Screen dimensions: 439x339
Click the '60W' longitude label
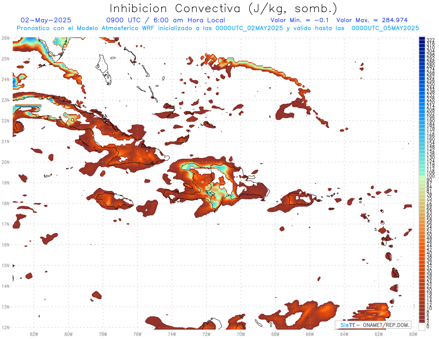413,334
